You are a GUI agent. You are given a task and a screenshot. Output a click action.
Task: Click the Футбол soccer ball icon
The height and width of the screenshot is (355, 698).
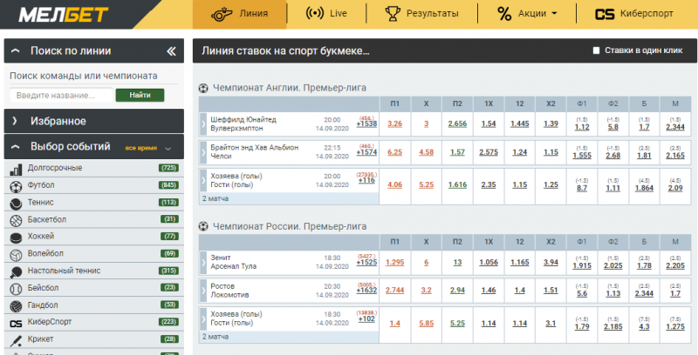point(16,186)
